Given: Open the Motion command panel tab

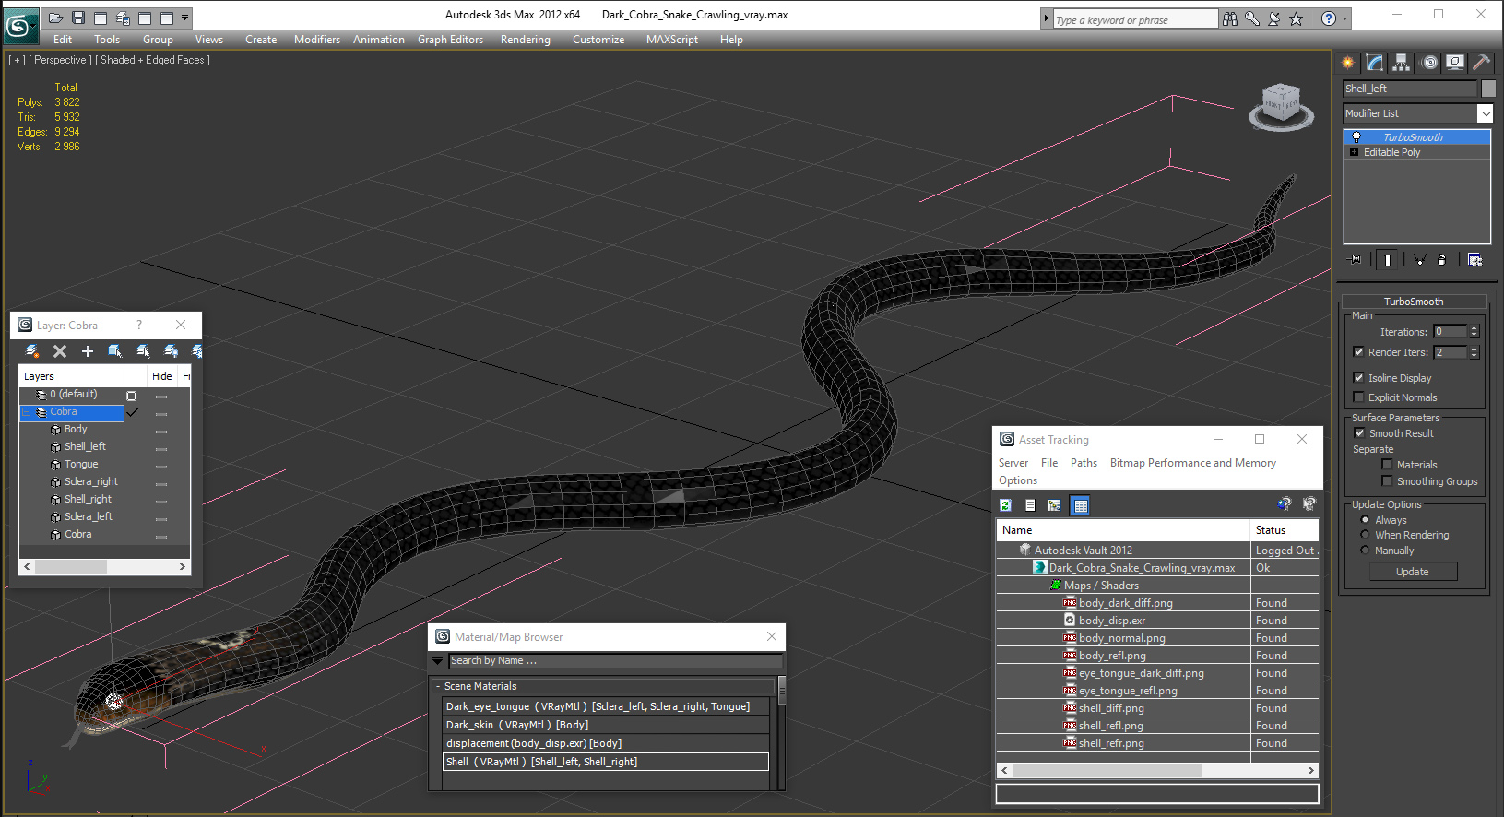Looking at the screenshot, I should [1429, 63].
